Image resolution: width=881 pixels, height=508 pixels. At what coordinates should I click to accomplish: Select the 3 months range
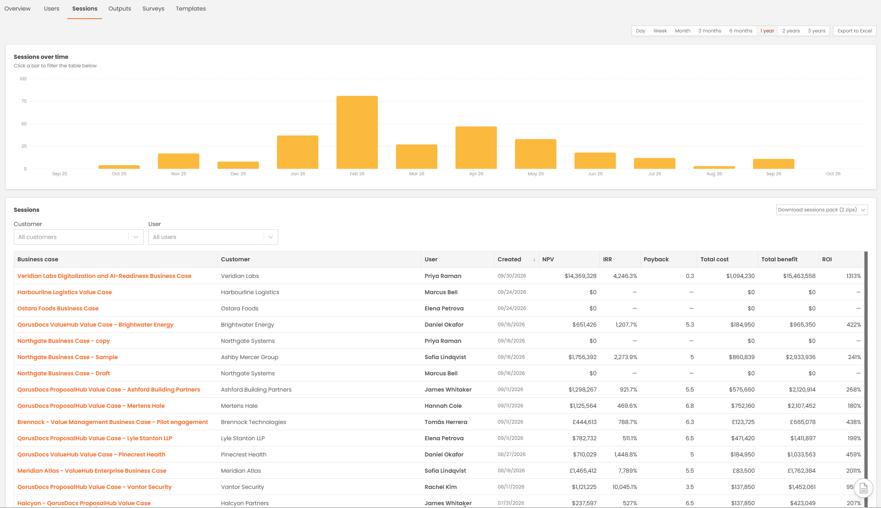pos(710,31)
